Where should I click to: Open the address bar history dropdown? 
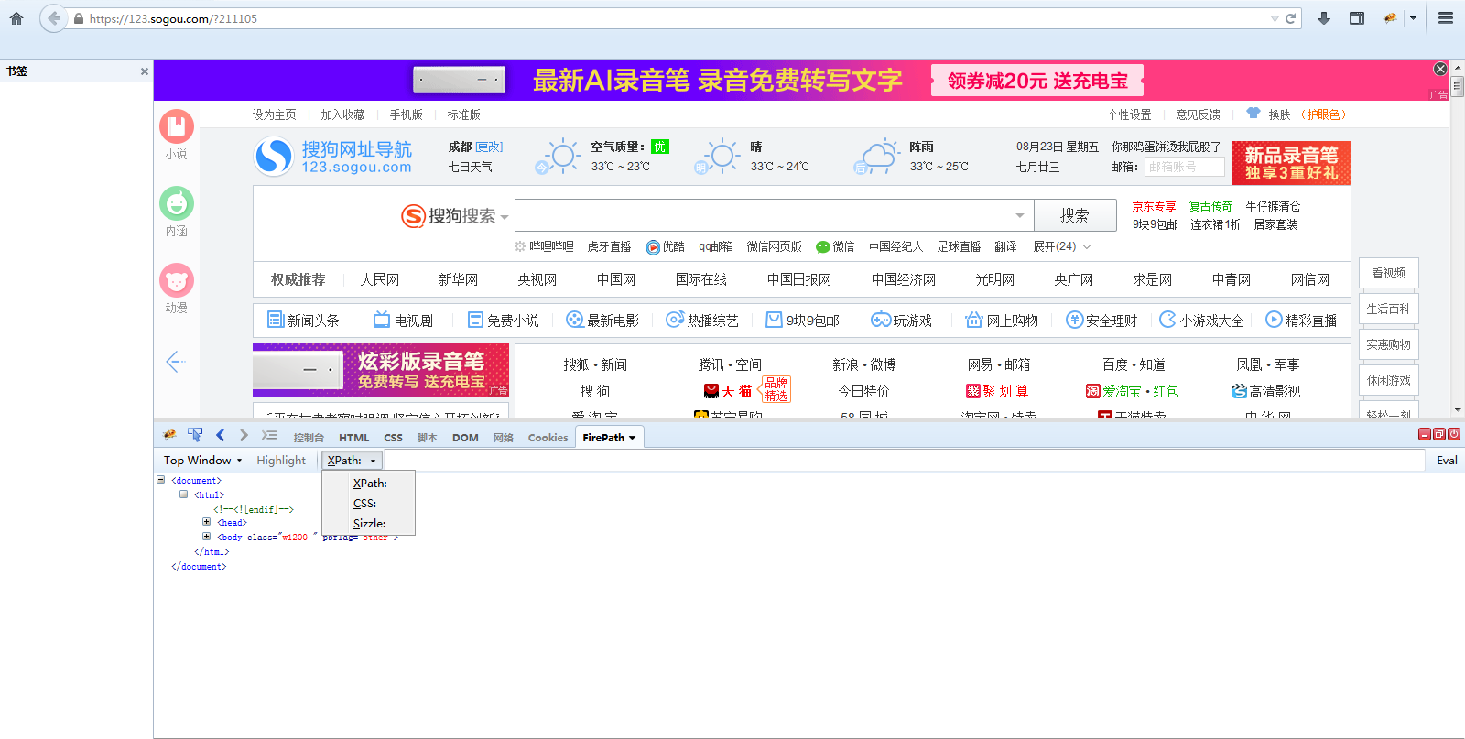click(x=1275, y=18)
